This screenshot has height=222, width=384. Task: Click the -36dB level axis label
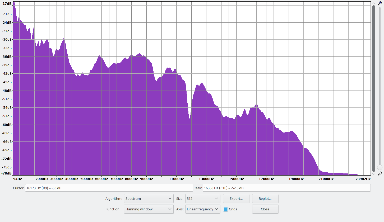(x=7, y=56)
